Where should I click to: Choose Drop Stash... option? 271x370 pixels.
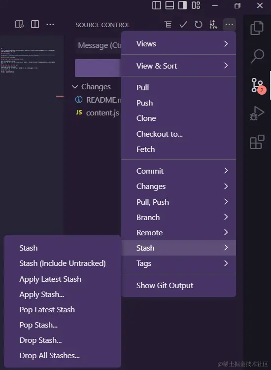tap(63, 340)
